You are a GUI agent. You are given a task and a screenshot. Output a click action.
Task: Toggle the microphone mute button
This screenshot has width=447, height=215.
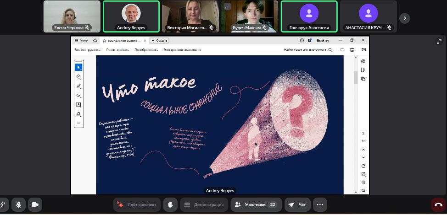[x=19, y=204]
